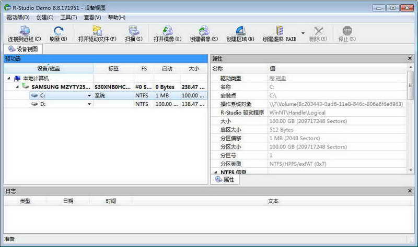
Task: Open the 查看(V) menu
Action: pos(92,17)
